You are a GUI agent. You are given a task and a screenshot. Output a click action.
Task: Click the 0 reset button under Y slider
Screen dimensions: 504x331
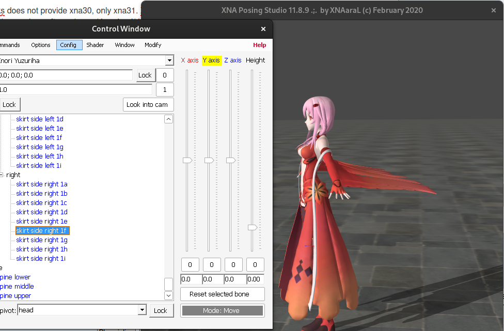pyautogui.click(x=212, y=265)
